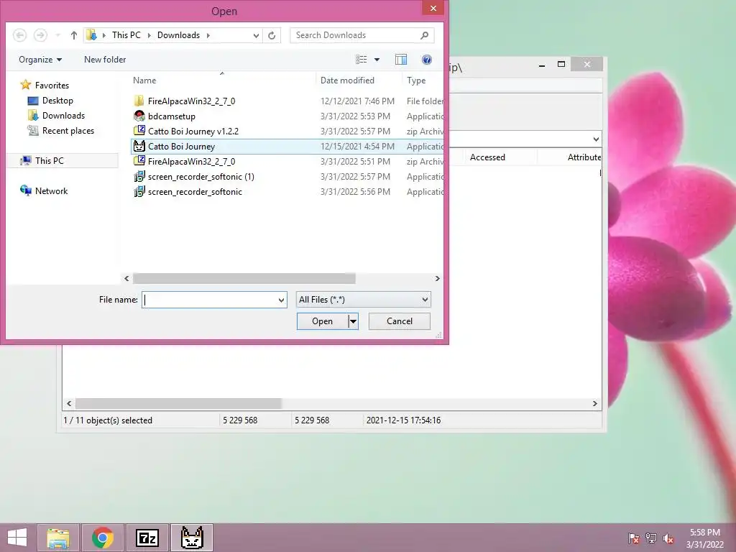
Task: Click the Accessed column in 7-Zip window
Action: pos(487,157)
